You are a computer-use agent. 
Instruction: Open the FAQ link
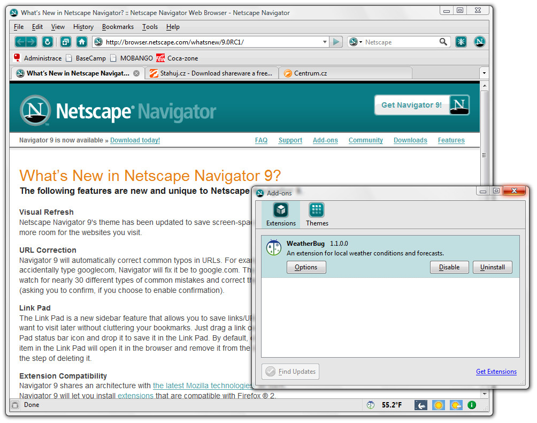(x=261, y=140)
